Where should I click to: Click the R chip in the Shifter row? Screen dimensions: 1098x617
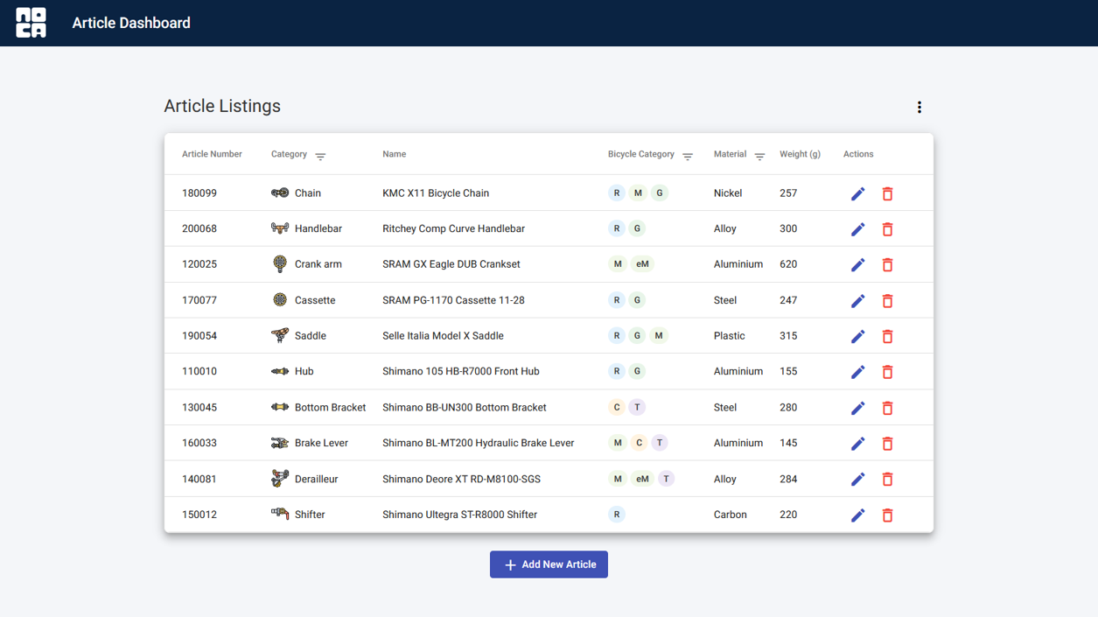pyautogui.click(x=617, y=515)
